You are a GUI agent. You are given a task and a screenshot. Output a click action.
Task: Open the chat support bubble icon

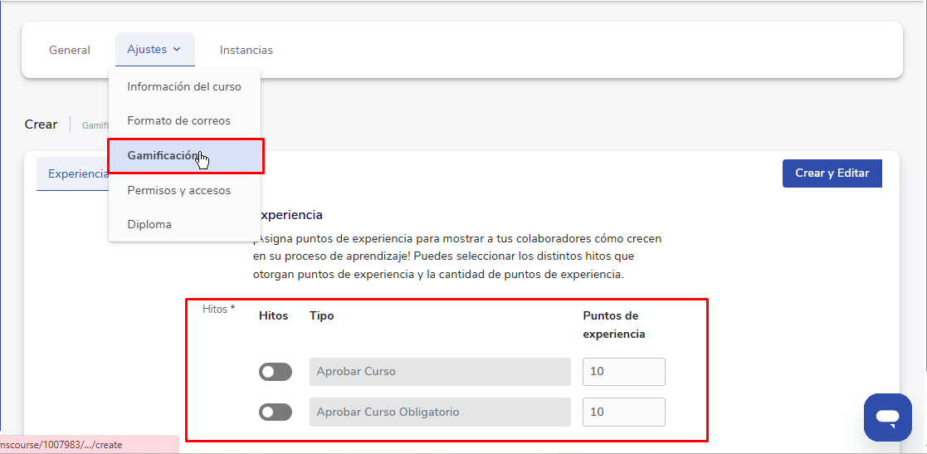click(x=887, y=417)
